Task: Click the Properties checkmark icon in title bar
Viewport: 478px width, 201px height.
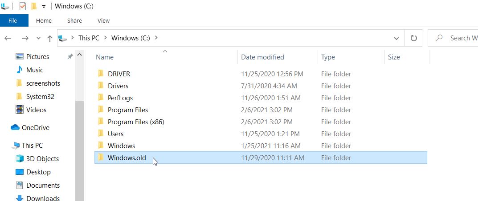Action: tap(23, 6)
